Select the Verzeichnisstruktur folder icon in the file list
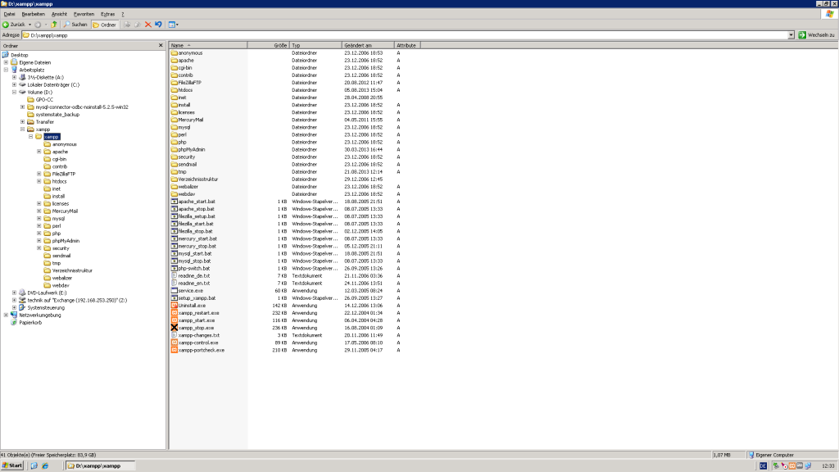839x472 pixels. (x=174, y=179)
